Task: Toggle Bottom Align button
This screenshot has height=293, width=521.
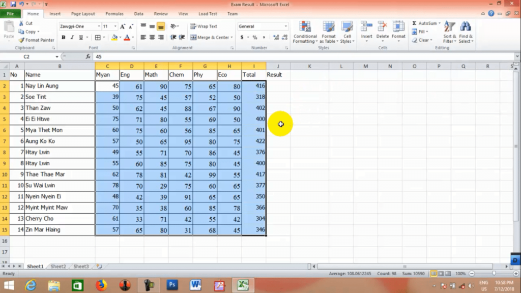Action: 161,26
